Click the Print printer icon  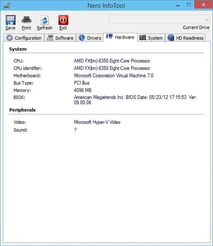(27, 20)
